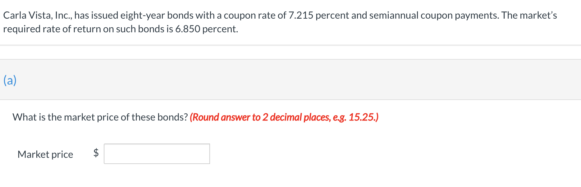Select the (a) part label
581x187 pixels.
[x=10, y=80]
